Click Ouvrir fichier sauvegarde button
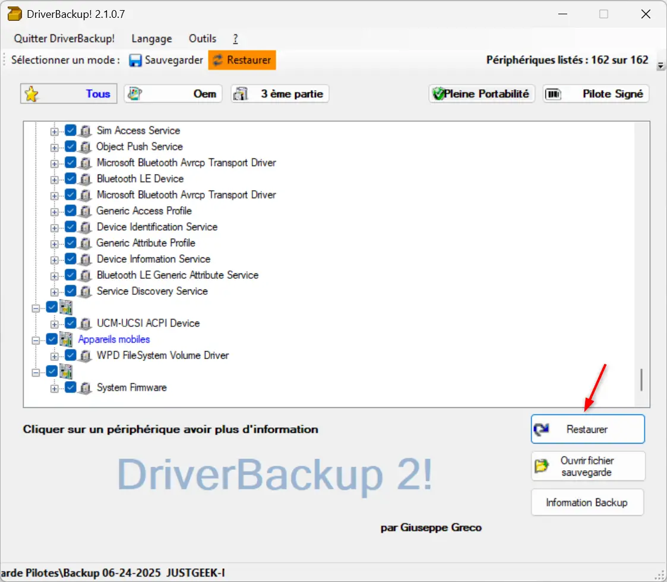 (588, 466)
